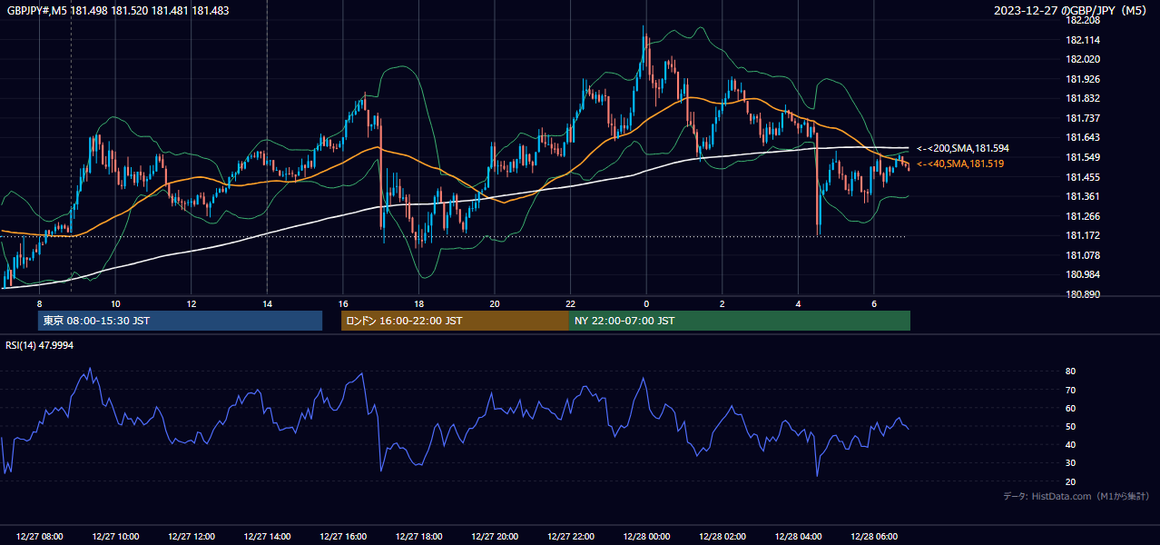Click the 200 SMA label 181.594
Screen dimensions: 1160x545
point(962,148)
